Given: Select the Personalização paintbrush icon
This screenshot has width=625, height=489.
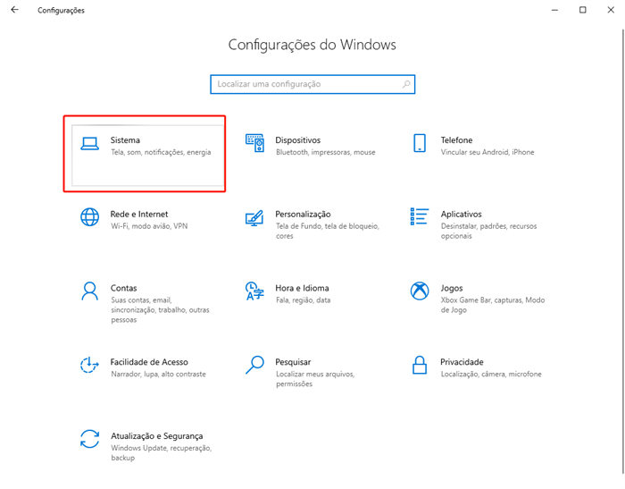Looking at the screenshot, I should coord(254,218).
